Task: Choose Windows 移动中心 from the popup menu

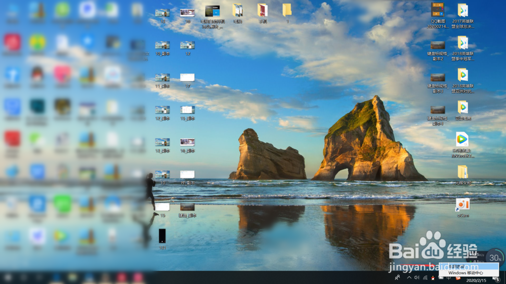Action: click(469, 273)
